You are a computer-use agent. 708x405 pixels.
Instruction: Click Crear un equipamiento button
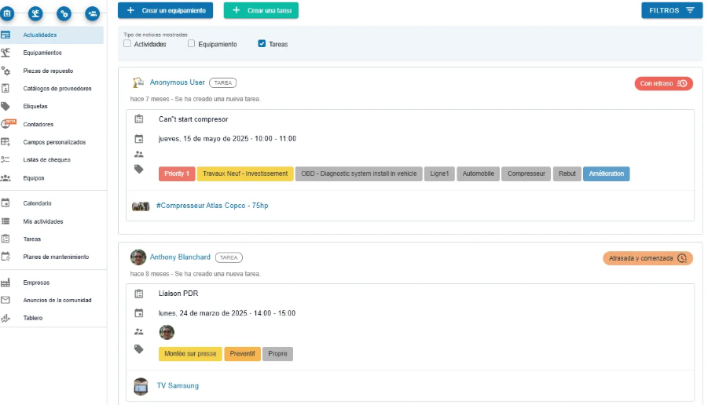(x=165, y=10)
